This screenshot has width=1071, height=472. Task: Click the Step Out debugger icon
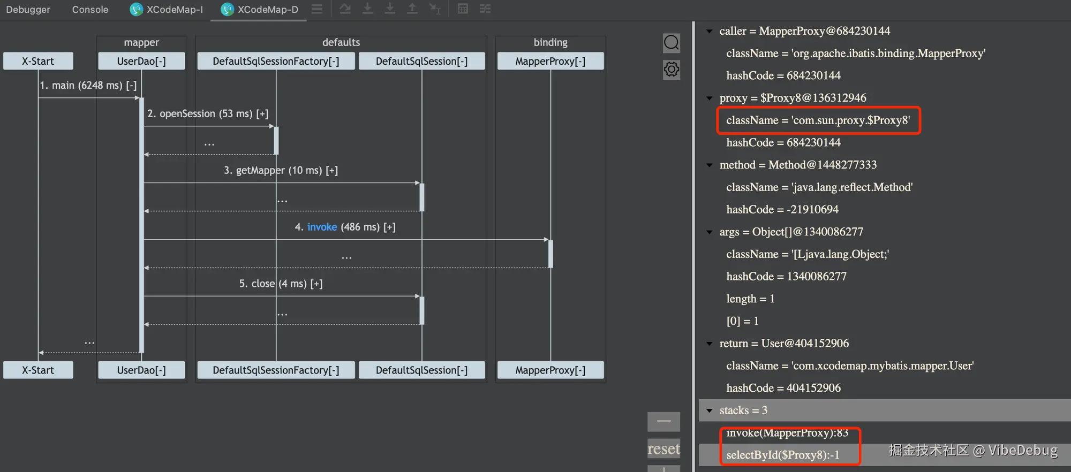pos(412,9)
